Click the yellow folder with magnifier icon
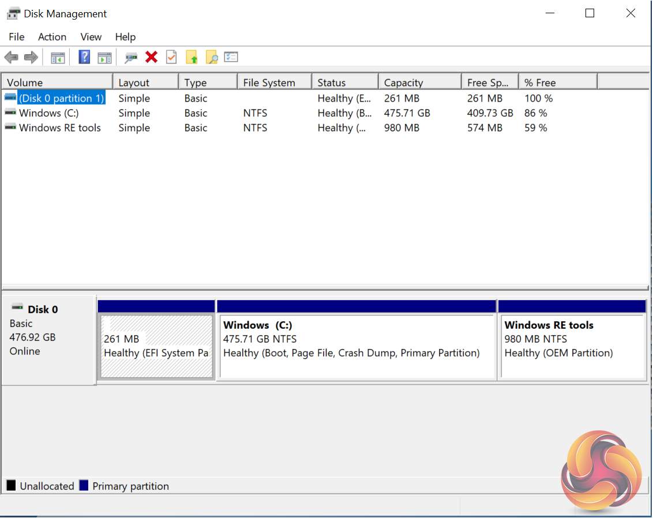Viewport: 653px width, 518px height. [212, 57]
